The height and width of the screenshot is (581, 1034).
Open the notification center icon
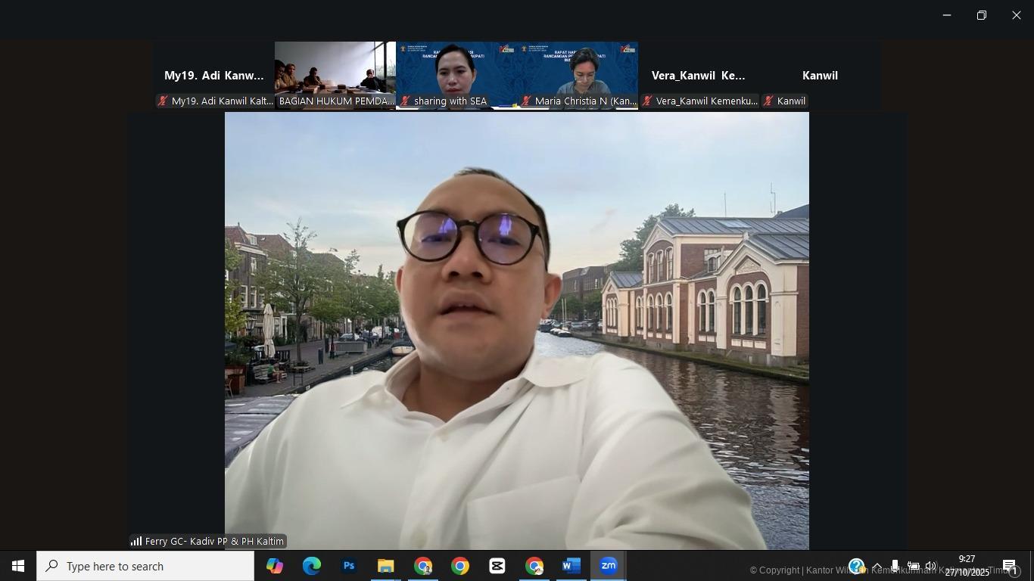pos(1010,567)
